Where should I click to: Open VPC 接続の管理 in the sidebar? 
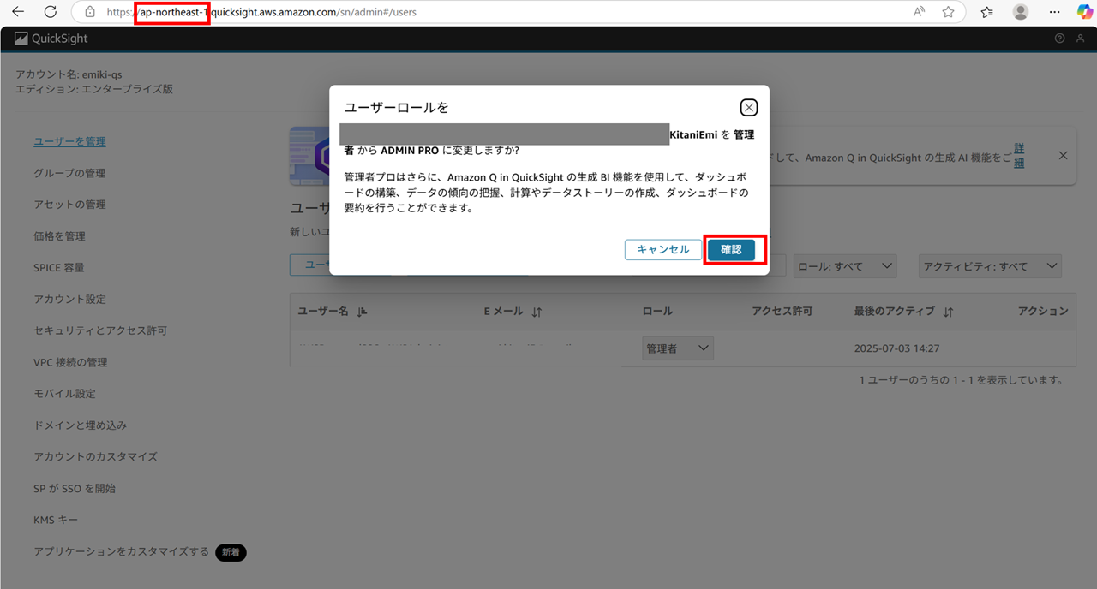70,362
